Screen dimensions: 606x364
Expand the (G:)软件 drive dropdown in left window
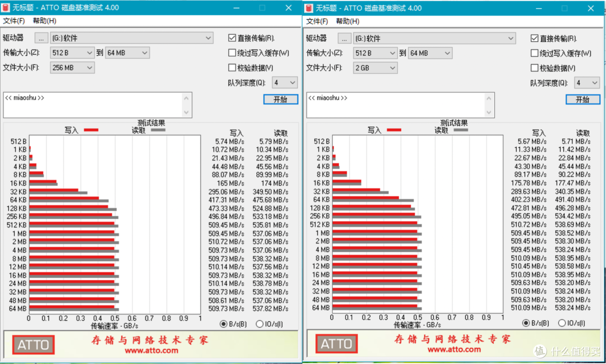(x=131, y=38)
